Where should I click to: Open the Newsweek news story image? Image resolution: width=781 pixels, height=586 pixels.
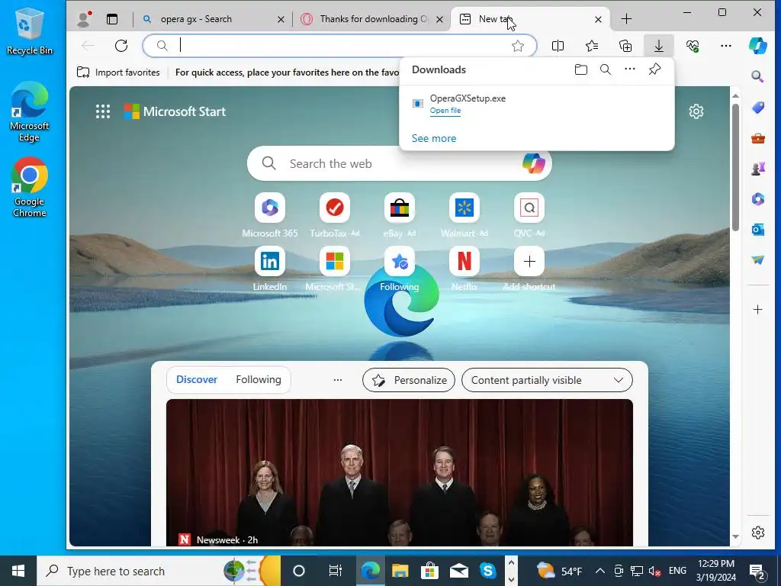coord(400,472)
